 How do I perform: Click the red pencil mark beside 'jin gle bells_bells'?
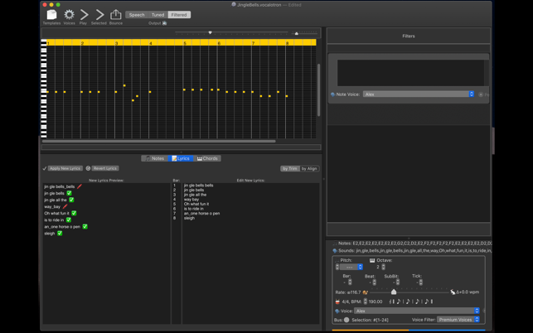(80, 186)
